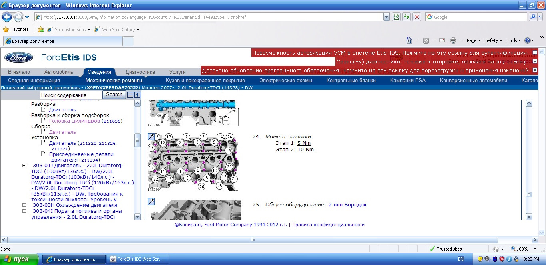Open the Конверсионные автомобили section

[x=473, y=80]
